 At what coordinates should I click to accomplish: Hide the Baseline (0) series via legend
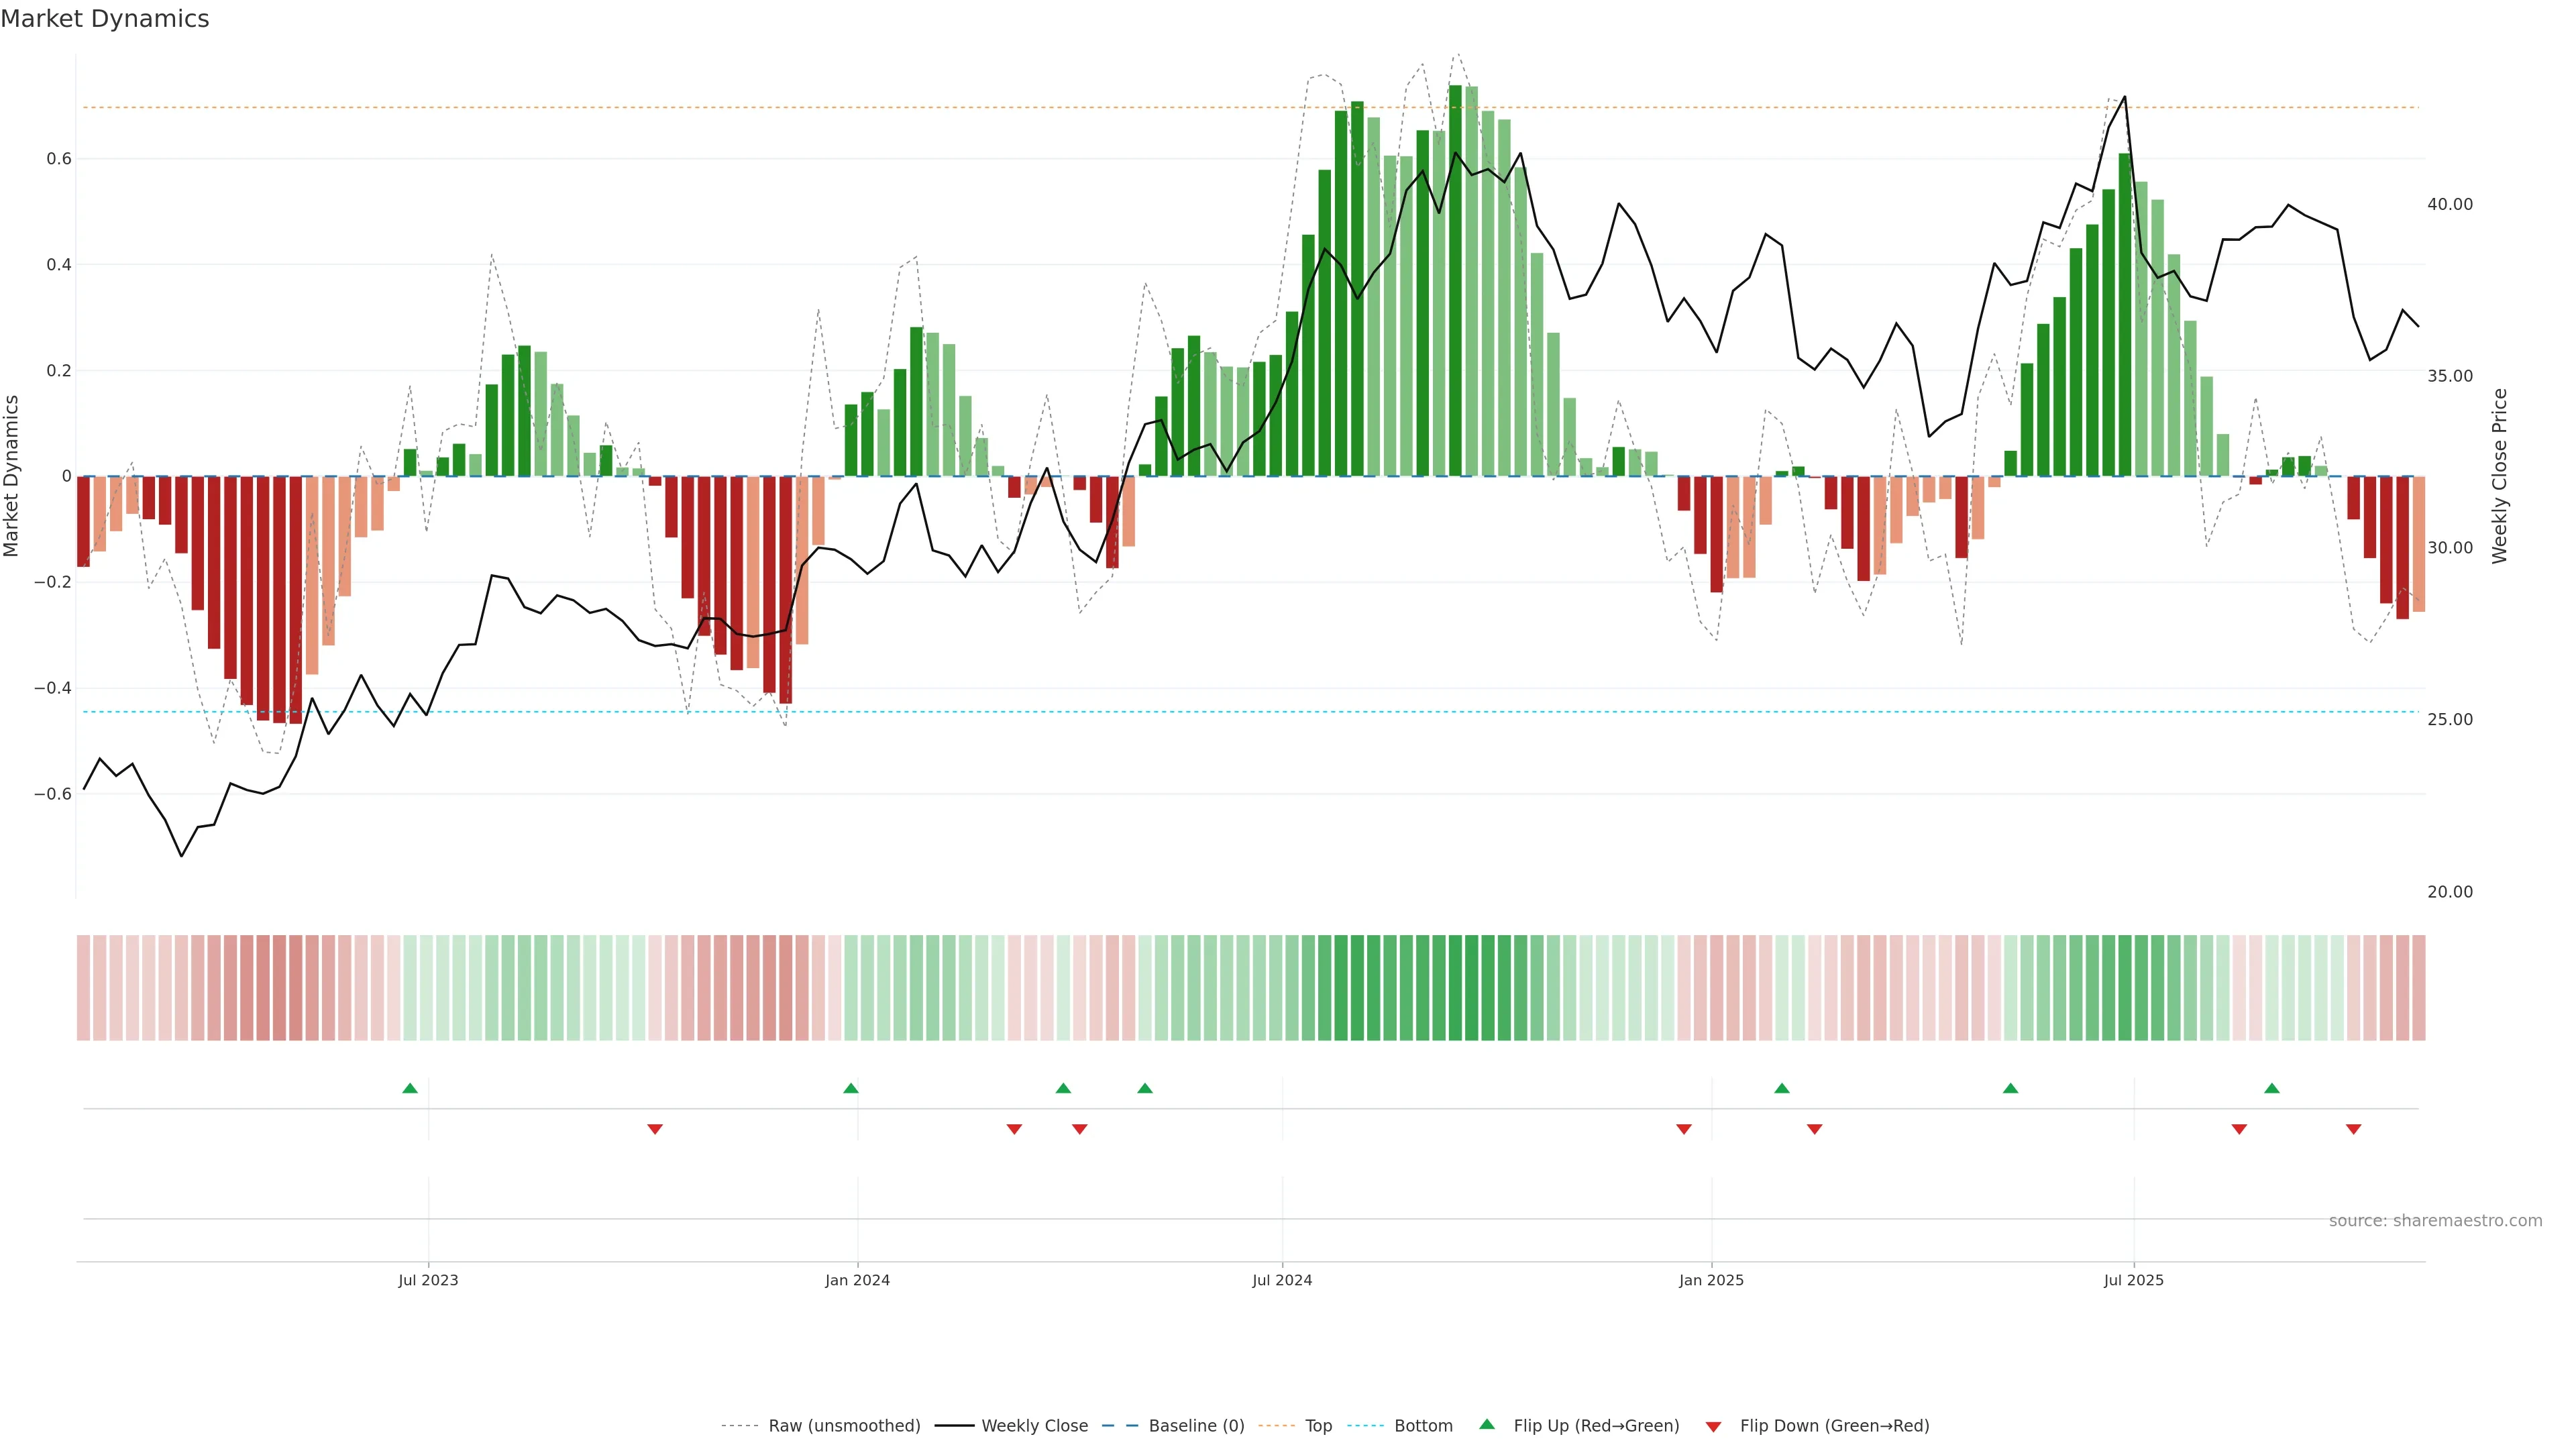pos(1196,1426)
